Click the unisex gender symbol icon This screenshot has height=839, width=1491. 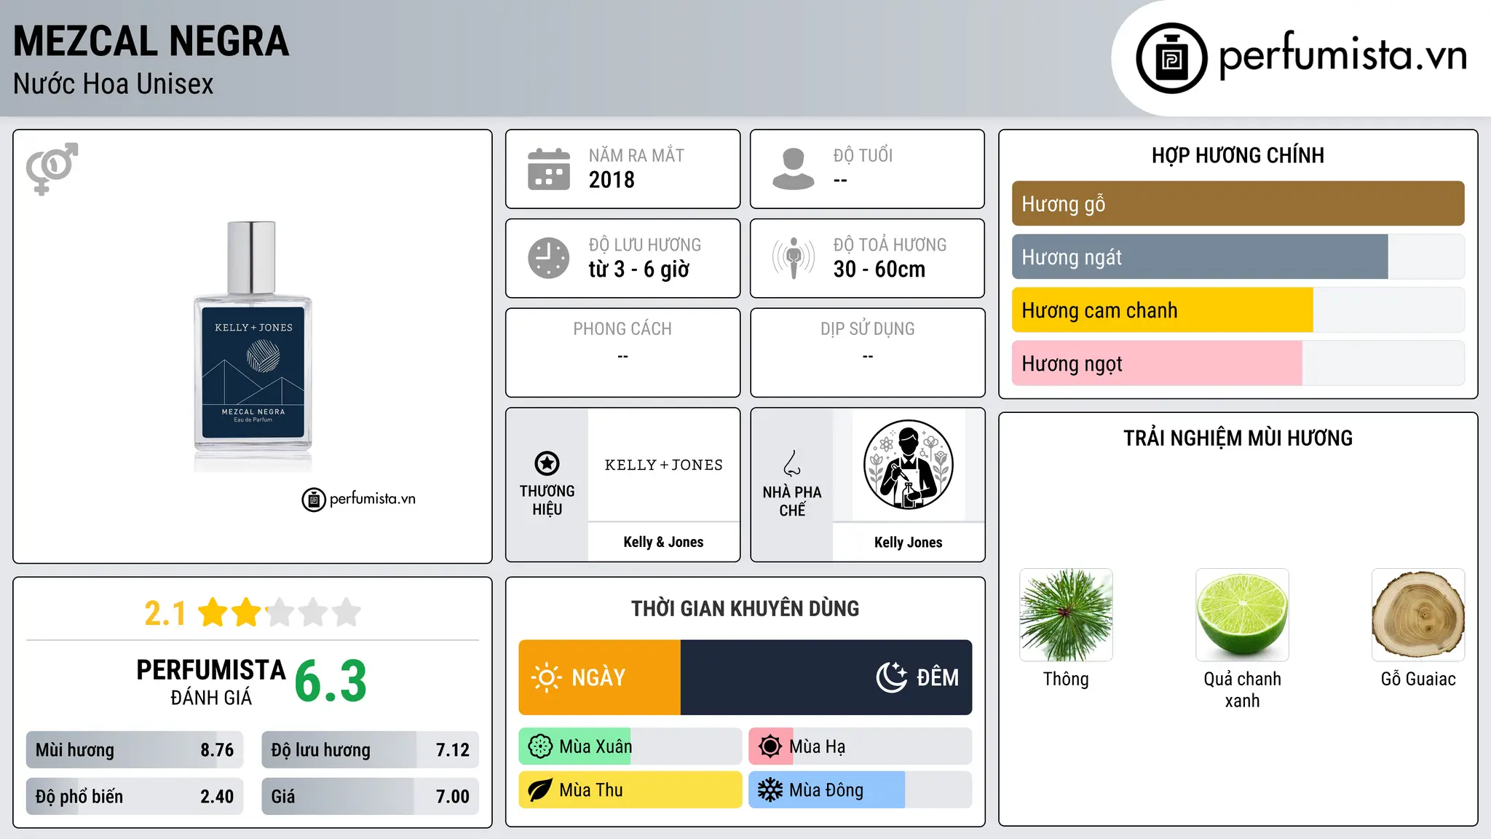point(52,169)
